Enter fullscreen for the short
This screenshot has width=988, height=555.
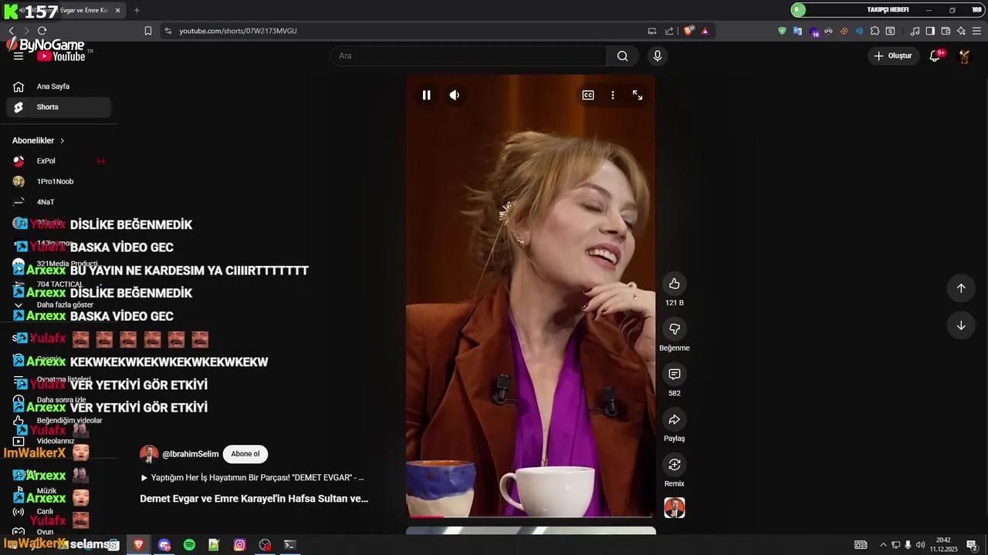[x=638, y=95]
